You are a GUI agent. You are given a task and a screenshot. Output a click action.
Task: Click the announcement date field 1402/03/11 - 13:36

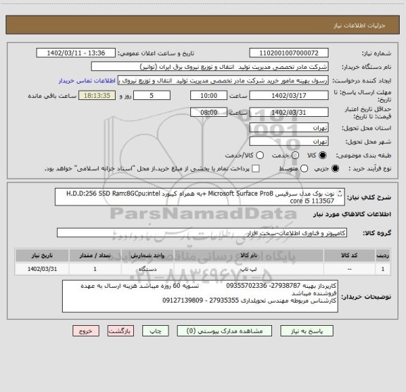point(76,53)
